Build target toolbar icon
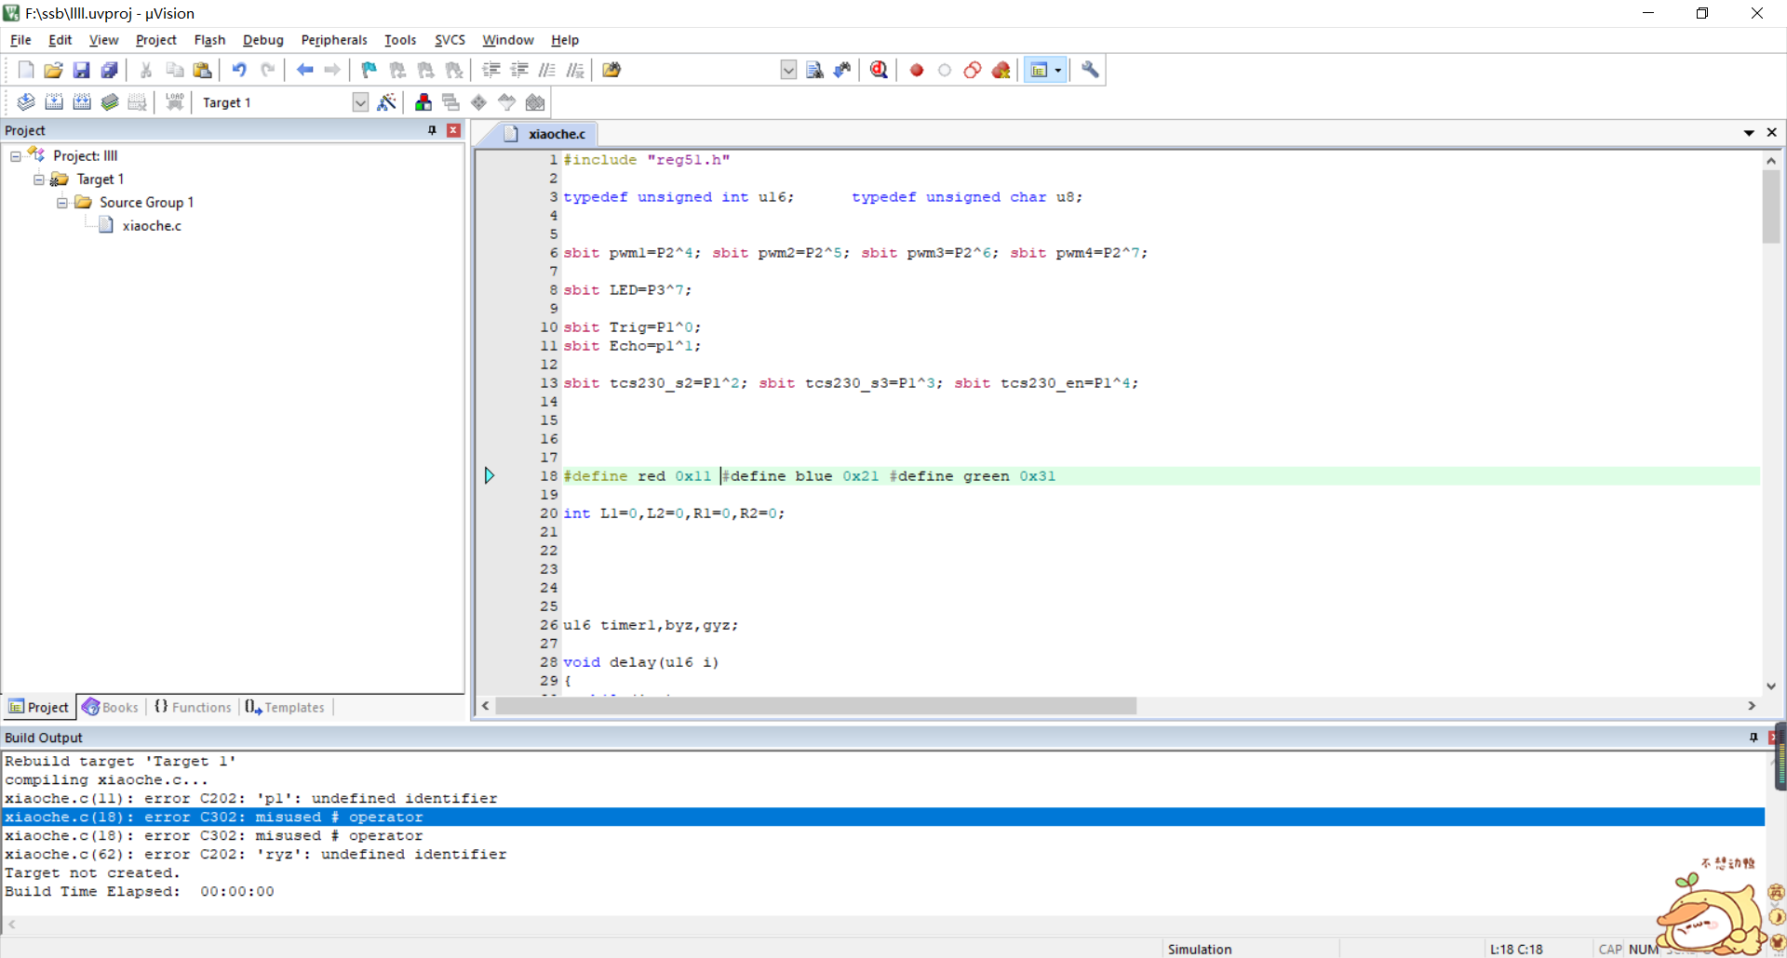The width and height of the screenshot is (1787, 958). 54,102
